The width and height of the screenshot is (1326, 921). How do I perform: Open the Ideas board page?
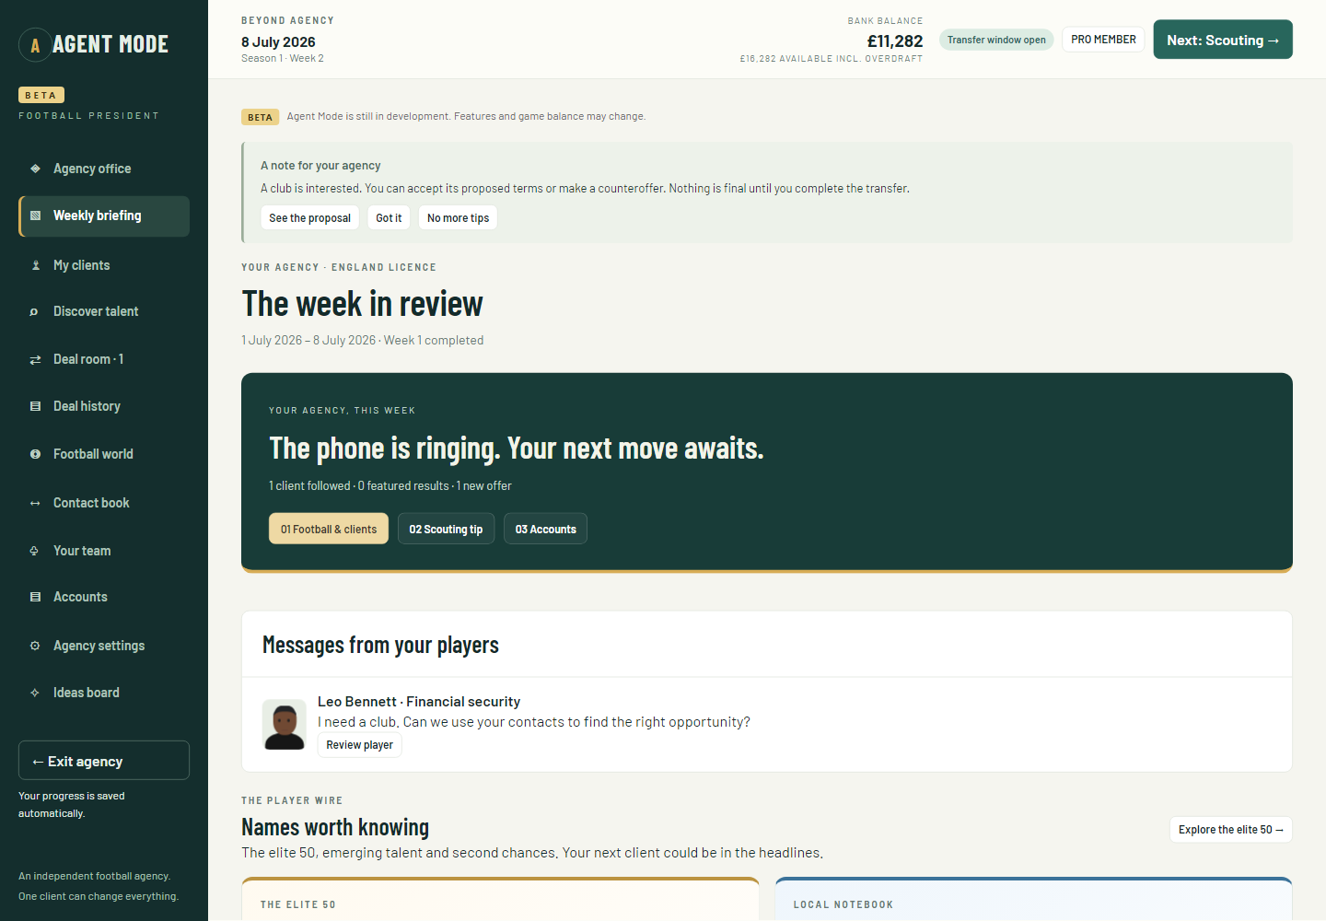[104, 693]
